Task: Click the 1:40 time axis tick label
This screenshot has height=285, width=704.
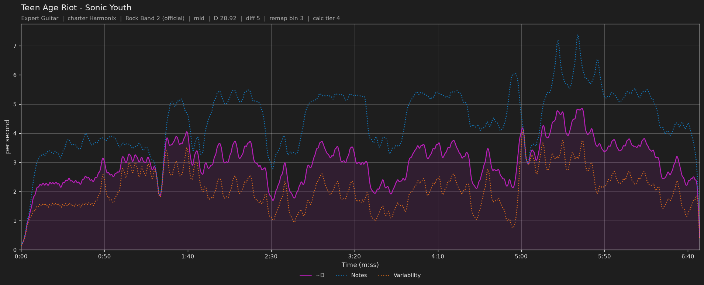Action: [188, 256]
